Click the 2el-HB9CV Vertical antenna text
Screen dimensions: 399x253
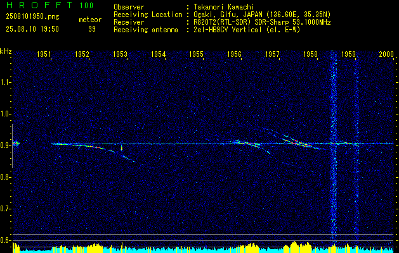tap(247, 30)
